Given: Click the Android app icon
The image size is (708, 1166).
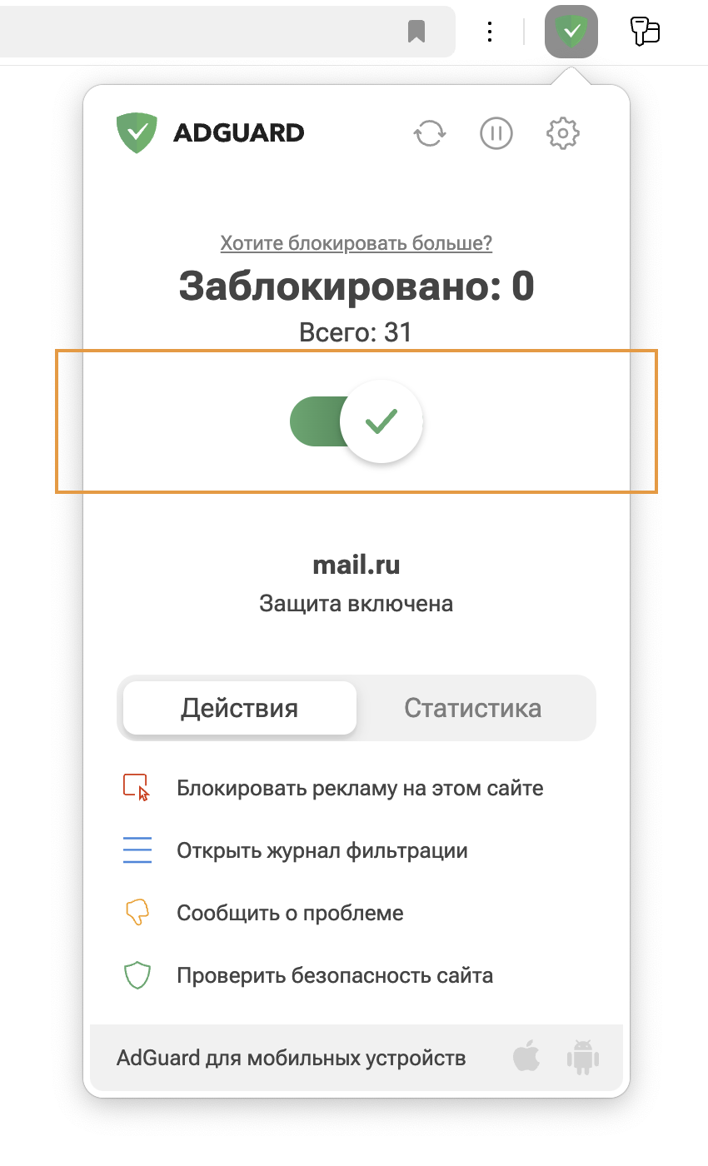Looking at the screenshot, I should pos(583,1058).
